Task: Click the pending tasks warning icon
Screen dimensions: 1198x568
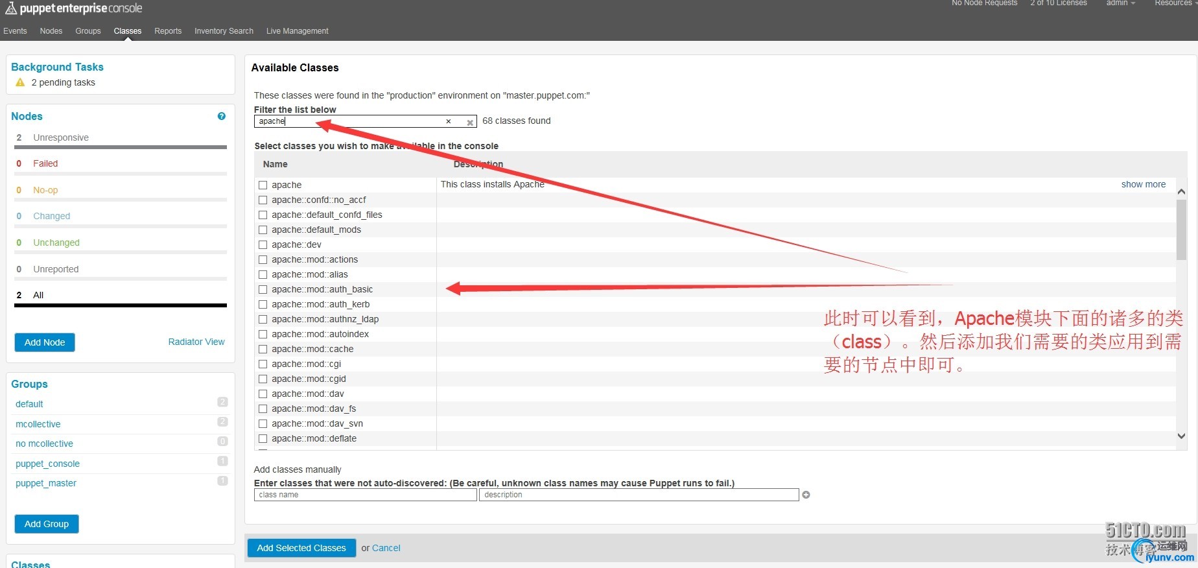Action: [20, 82]
